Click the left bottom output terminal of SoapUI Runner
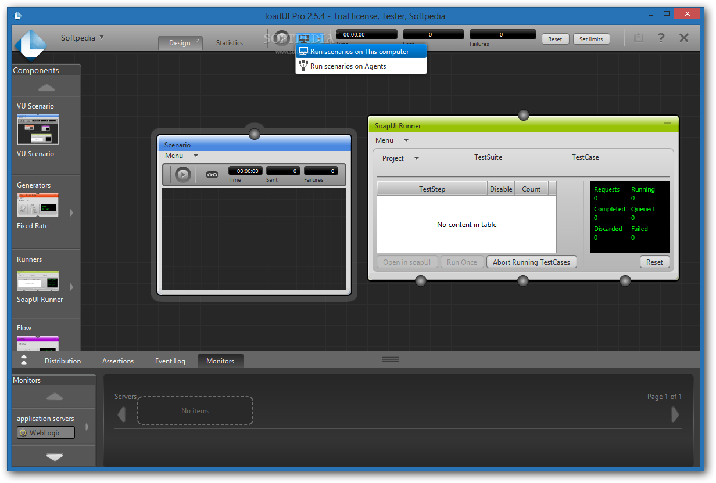Image resolution: width=716 pixels, height=483 pixels. [x=421, y=281]
